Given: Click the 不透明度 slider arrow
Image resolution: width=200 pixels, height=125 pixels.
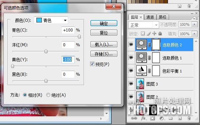Looking at the screenshot, I should tap(195, 24).
